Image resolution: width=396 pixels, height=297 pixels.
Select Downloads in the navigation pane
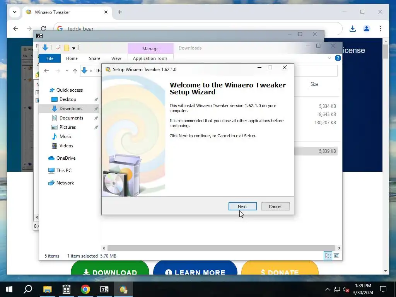pos(71,109)
